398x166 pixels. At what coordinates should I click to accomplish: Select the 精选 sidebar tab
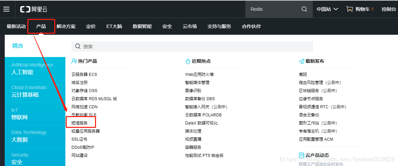[18, 46]
